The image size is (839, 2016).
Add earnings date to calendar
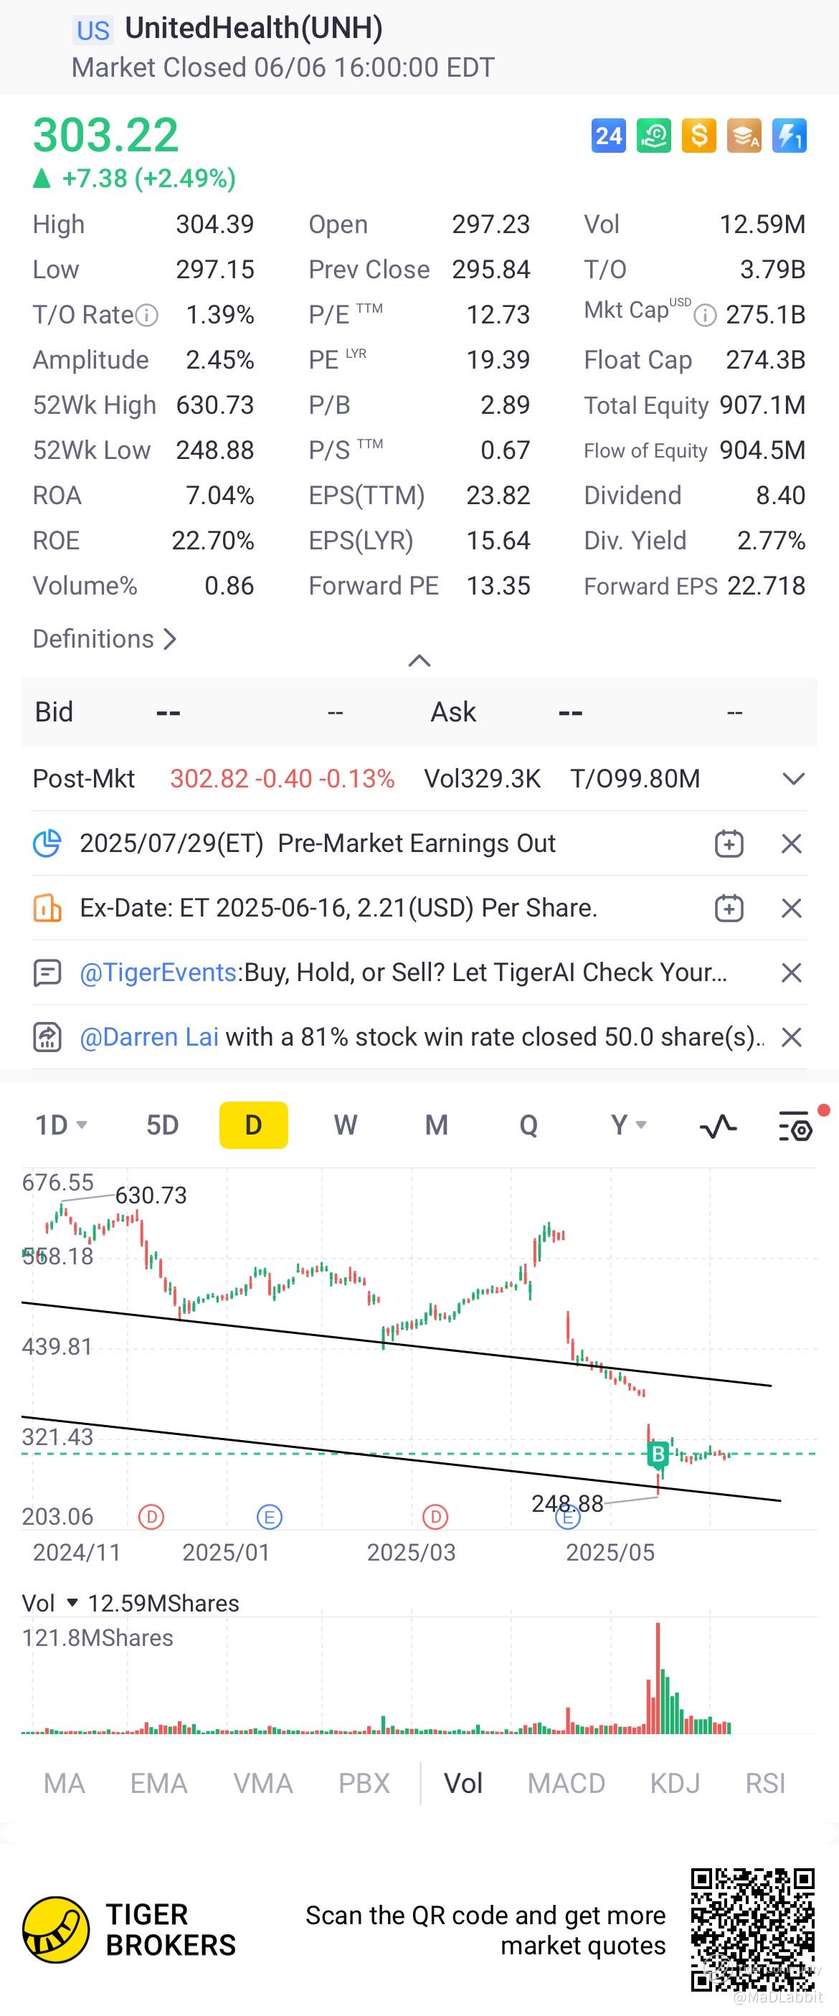(729, 843)
